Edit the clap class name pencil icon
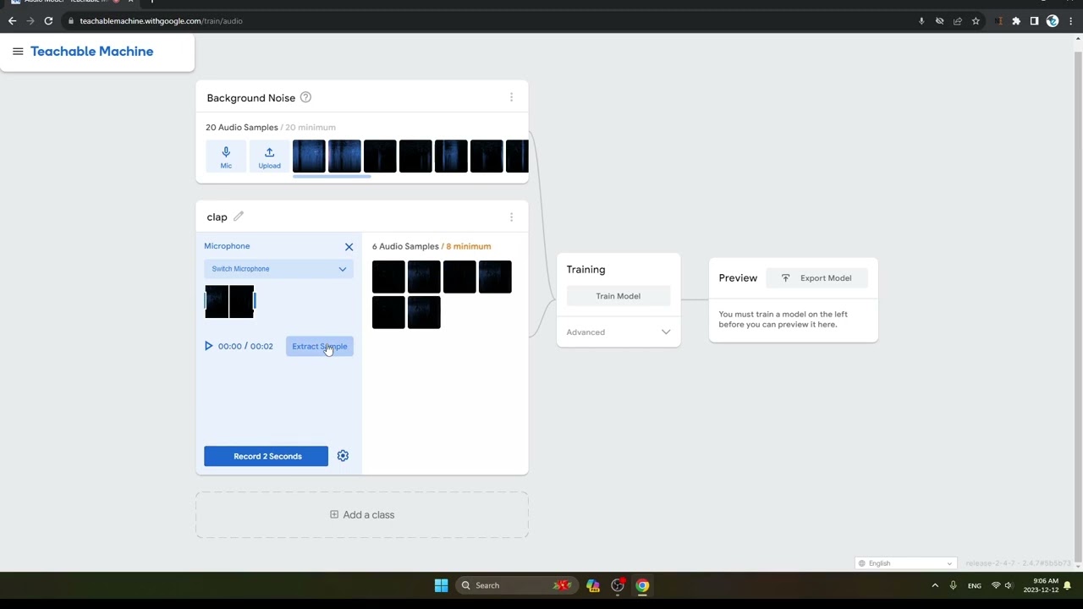The height and width of the screenshot is (609, 1083). (239, 217)
